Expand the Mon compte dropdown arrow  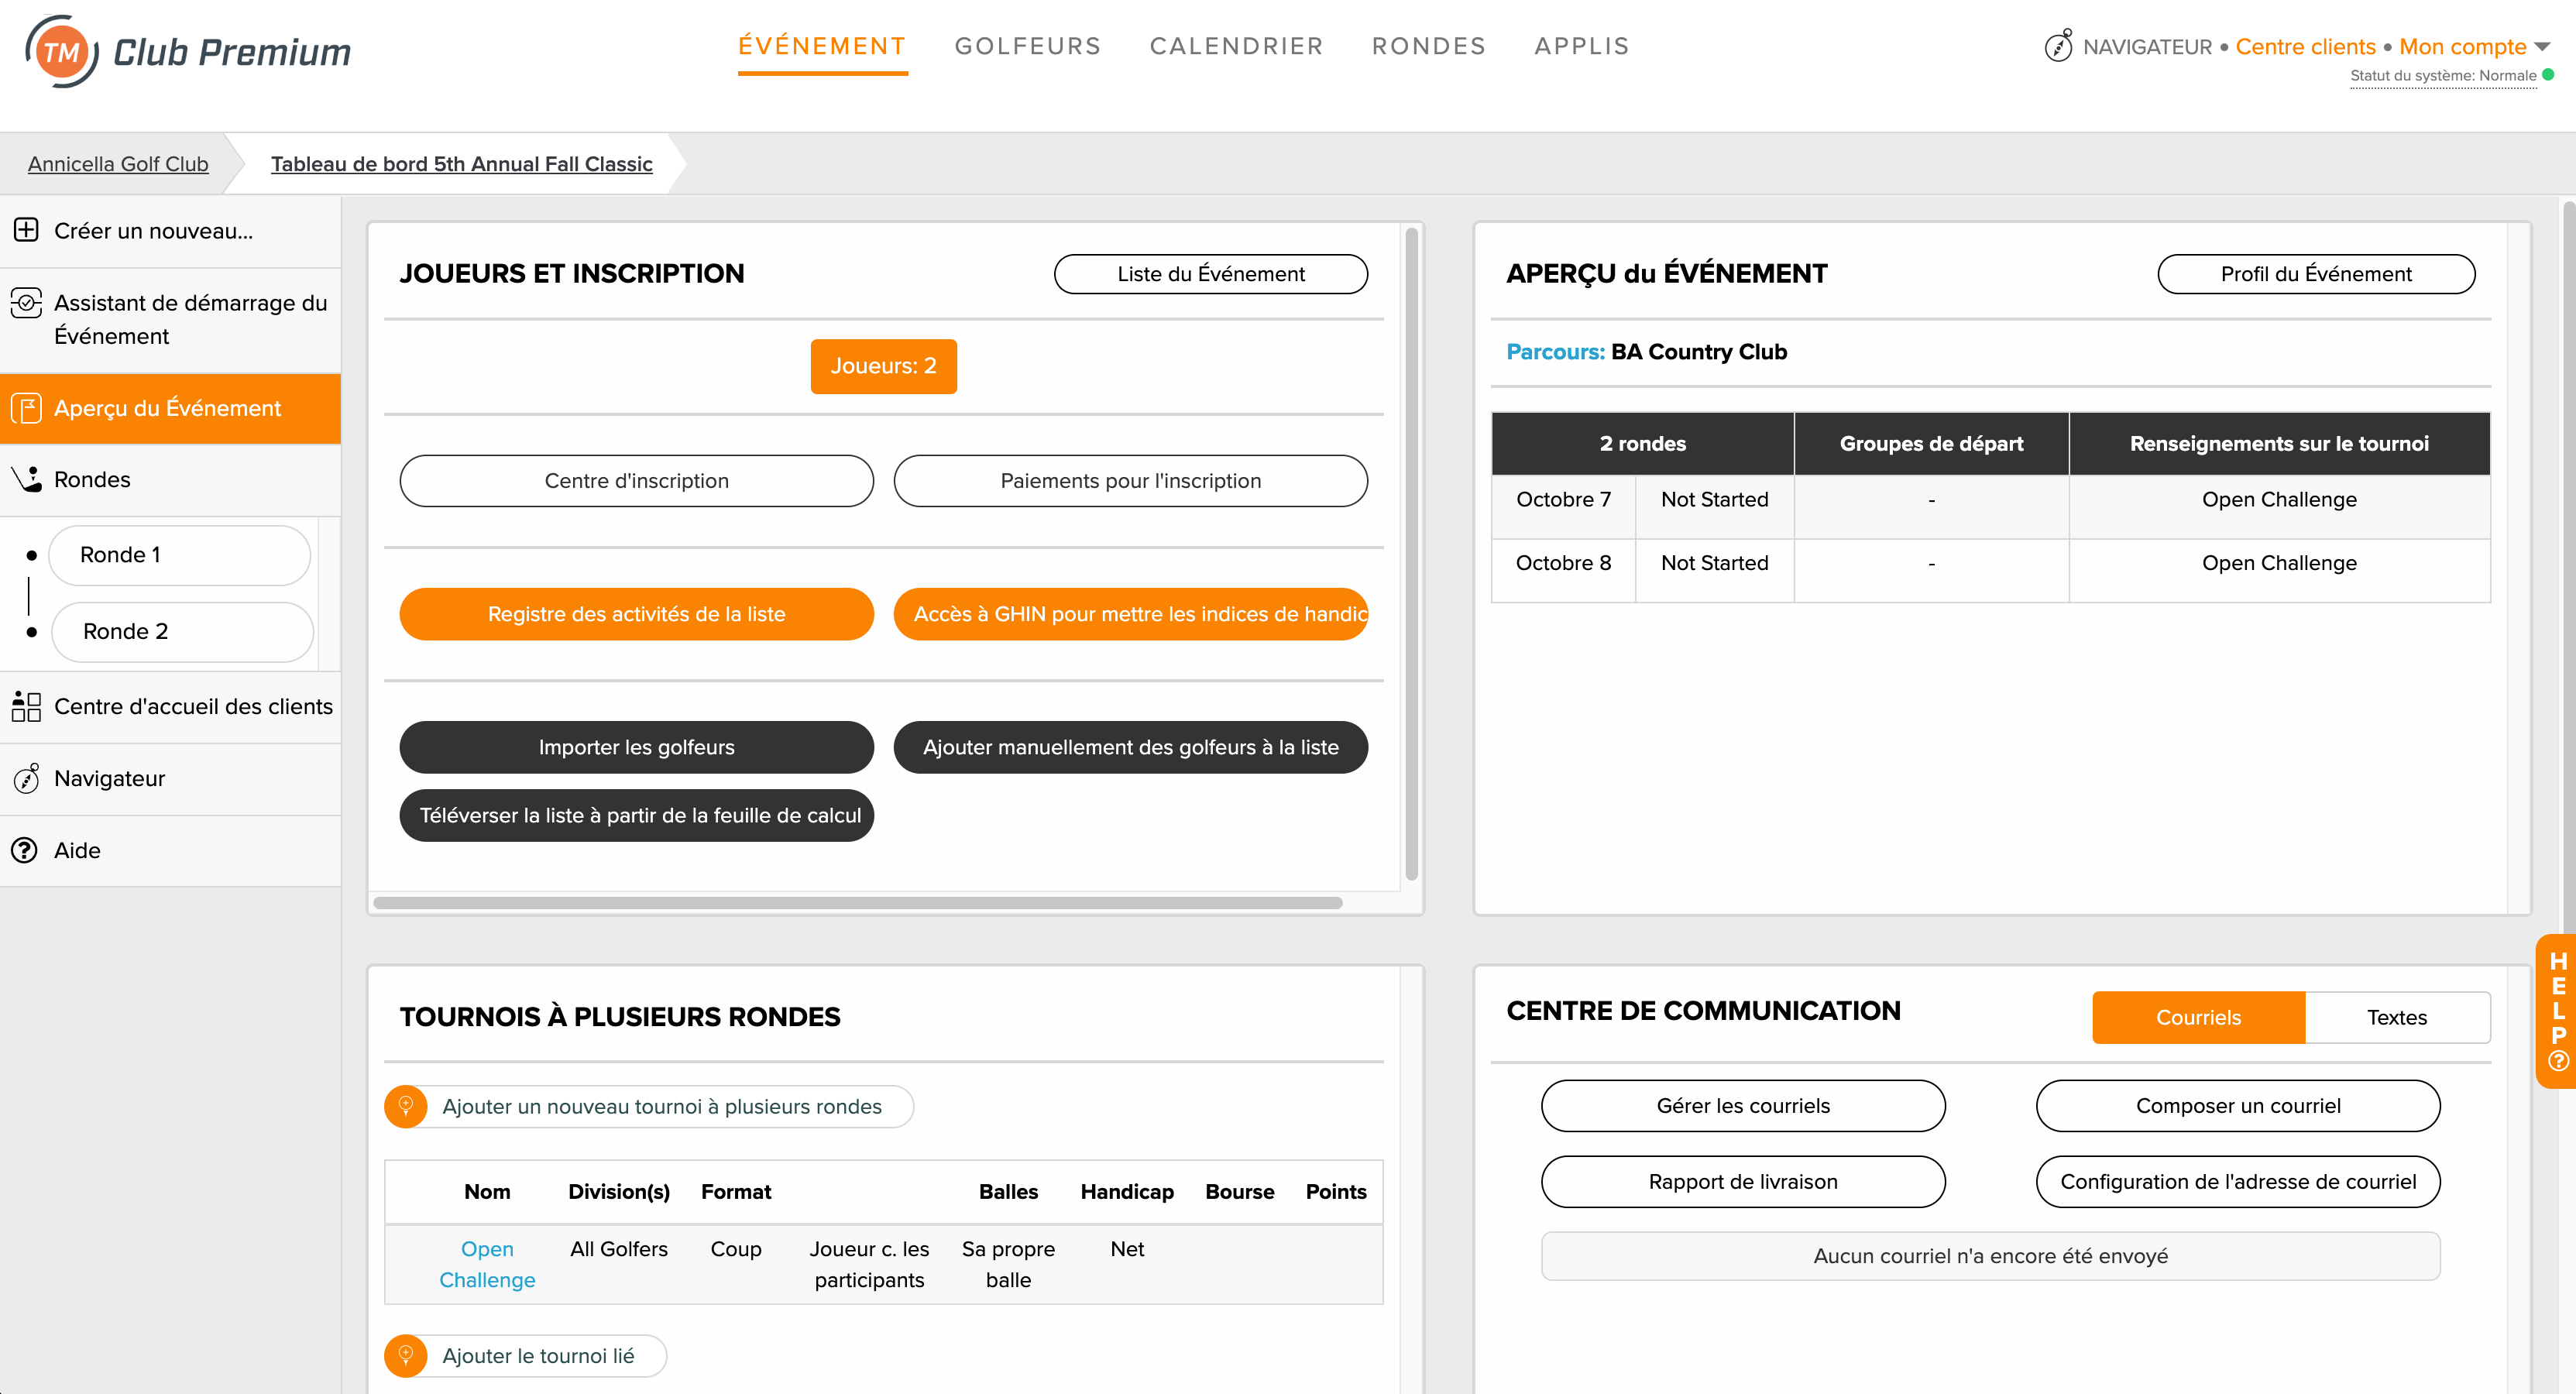[x=2542, y=46]
